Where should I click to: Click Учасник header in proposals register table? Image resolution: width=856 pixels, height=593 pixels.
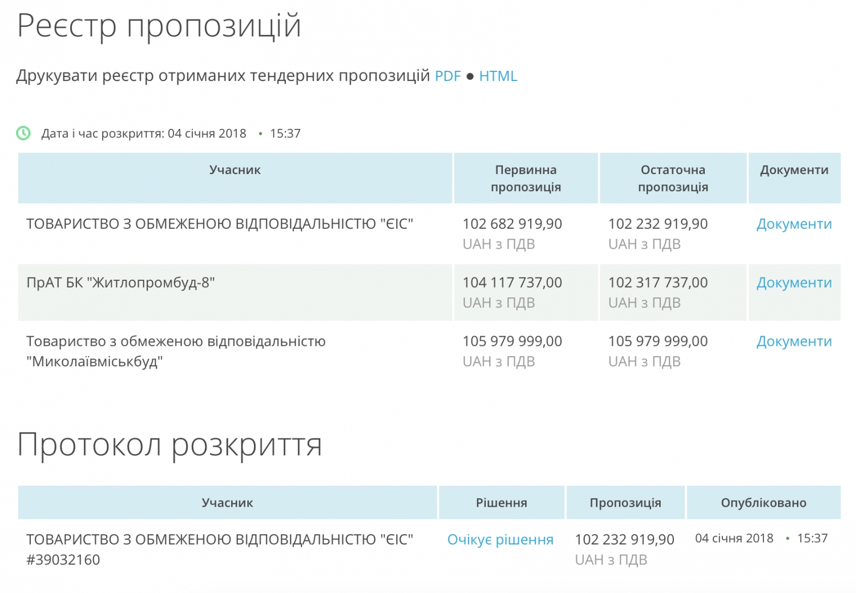(x=235, y=170)
